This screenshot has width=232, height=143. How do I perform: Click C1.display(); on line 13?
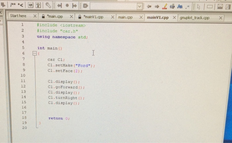tap(64, 92)
